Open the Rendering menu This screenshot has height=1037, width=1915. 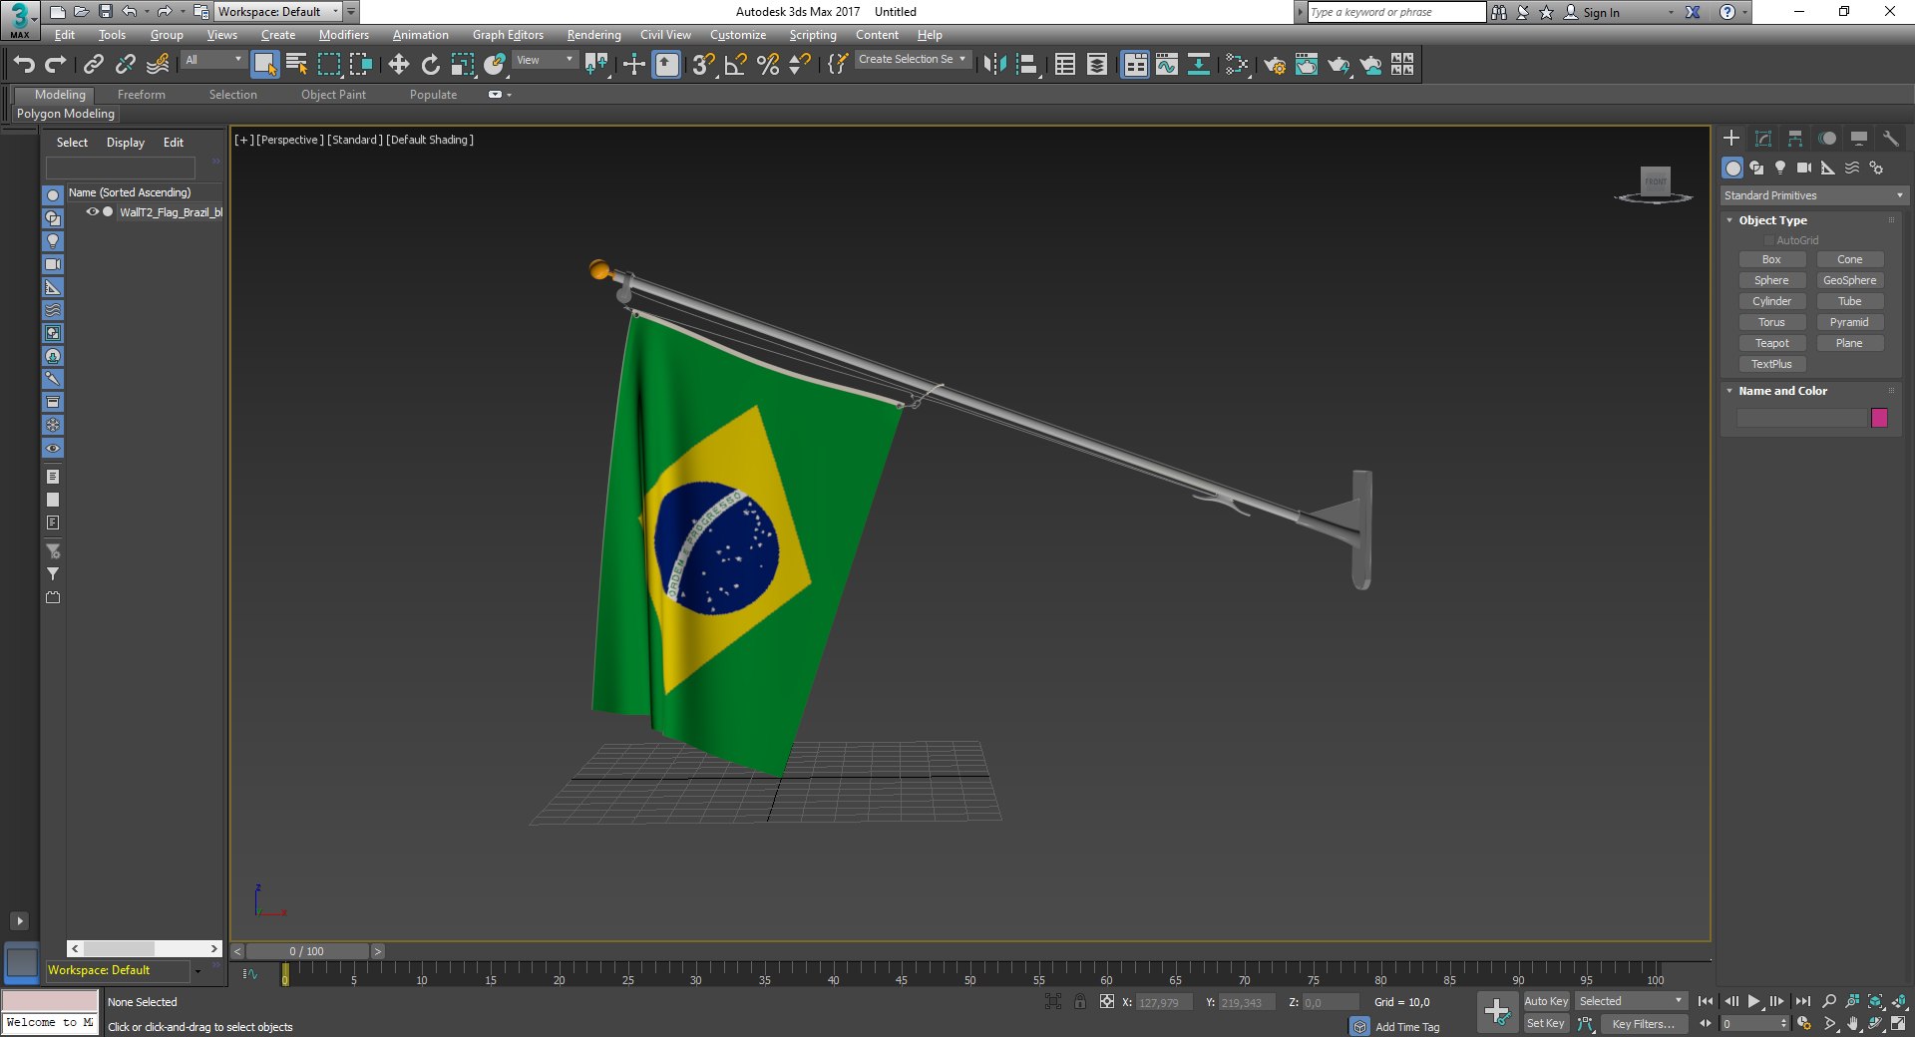pos(593,35)
